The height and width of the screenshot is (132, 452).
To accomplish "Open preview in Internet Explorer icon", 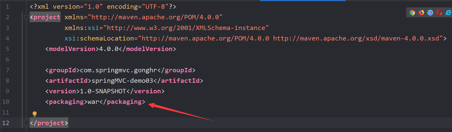I will pyautogui.click(x=448, y=13).
